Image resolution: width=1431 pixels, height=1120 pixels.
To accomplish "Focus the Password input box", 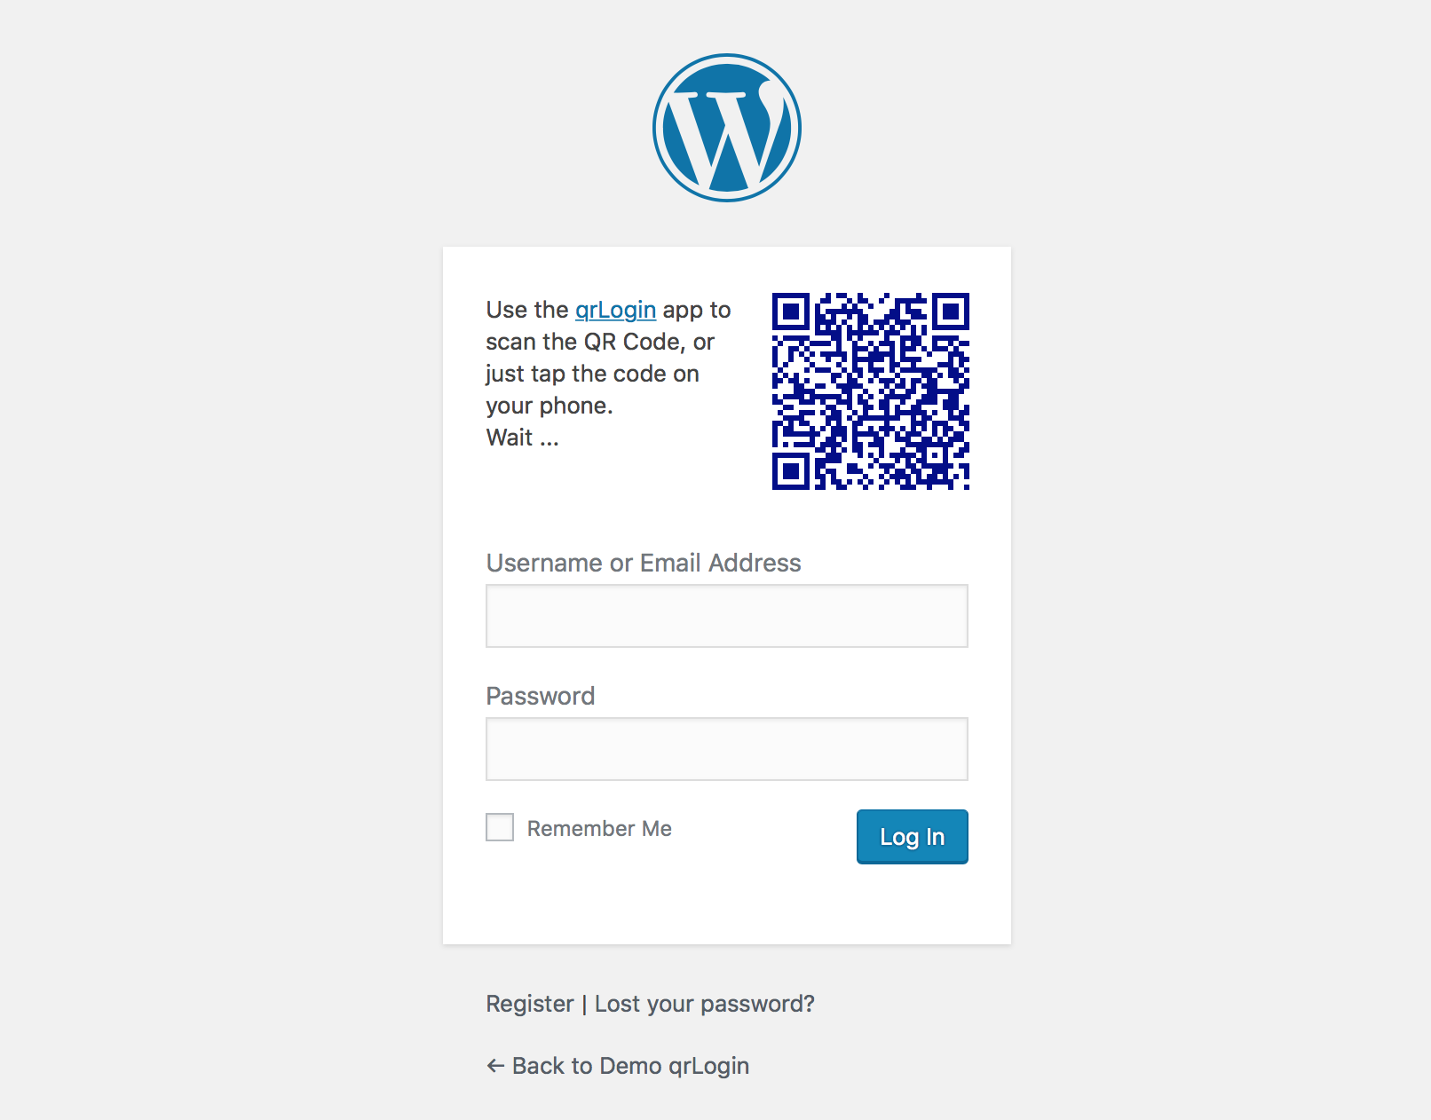I will [726, 748].
